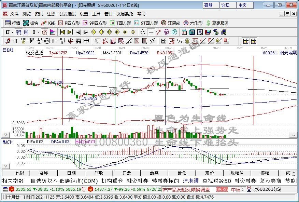
Task: Select the 沪港通 related index tab
Action: (x=190, y=181)
